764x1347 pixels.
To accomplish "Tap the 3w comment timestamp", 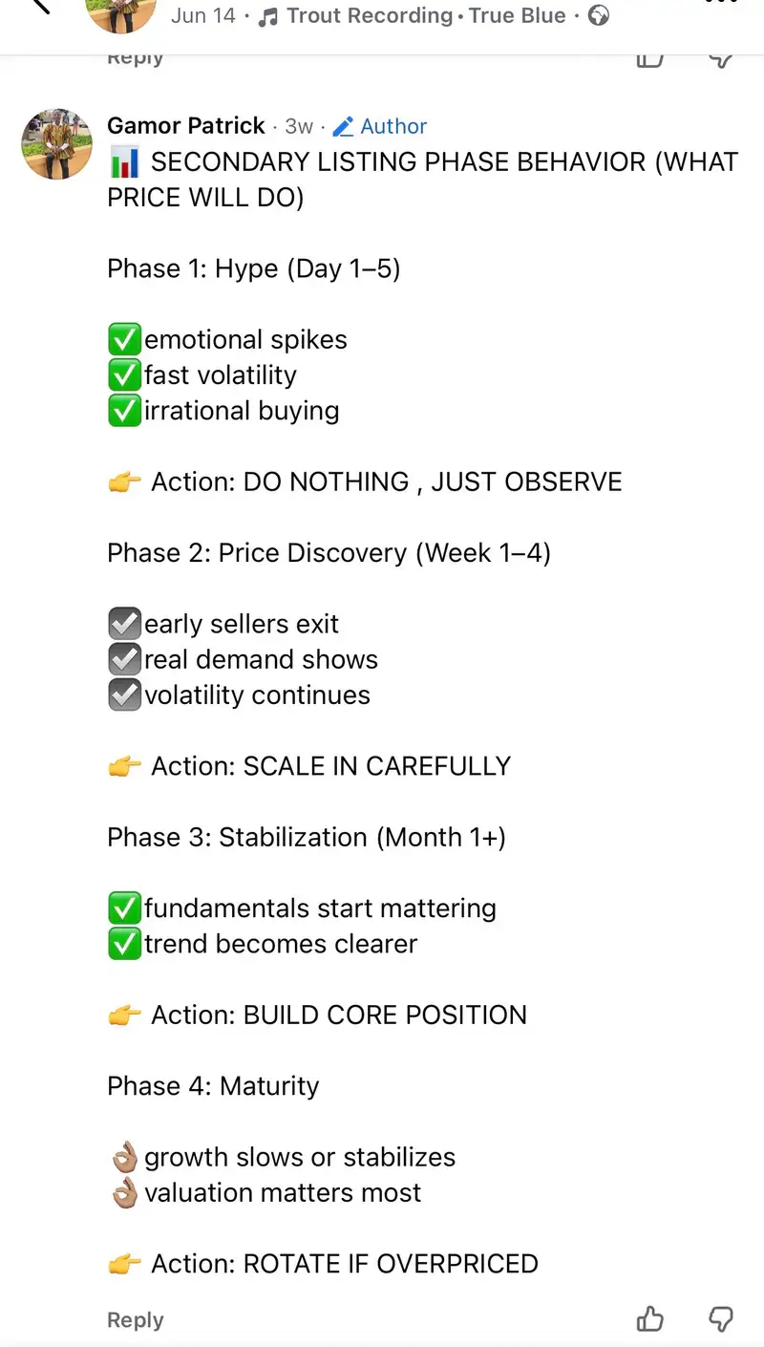I will pyautogui.click(x=299, y=126).
